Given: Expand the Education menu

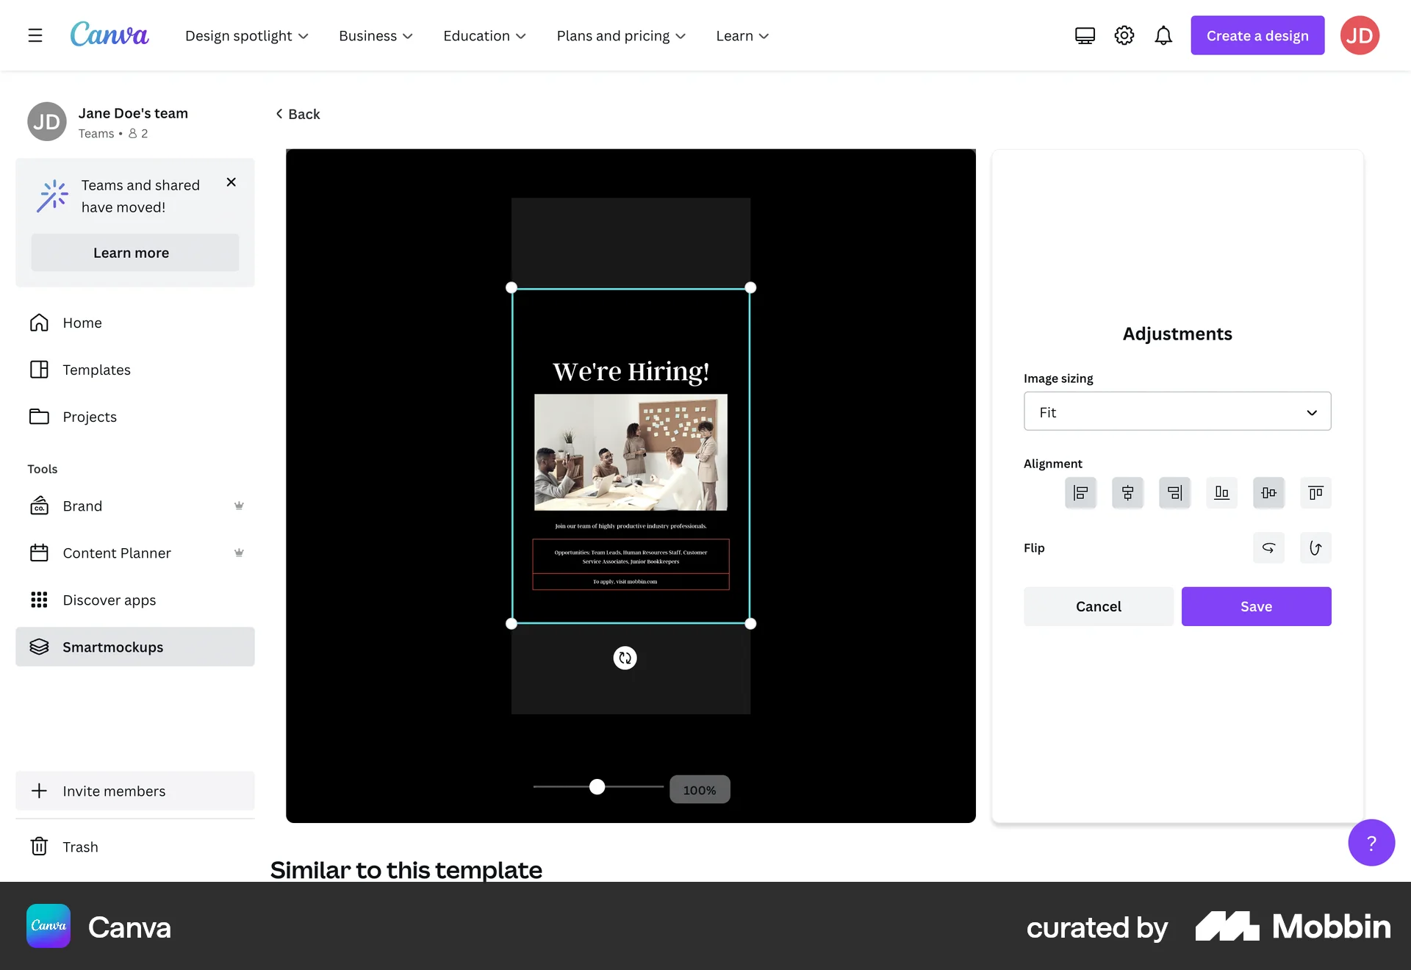Looking at the screenshot, I should (x=484, y=35).
